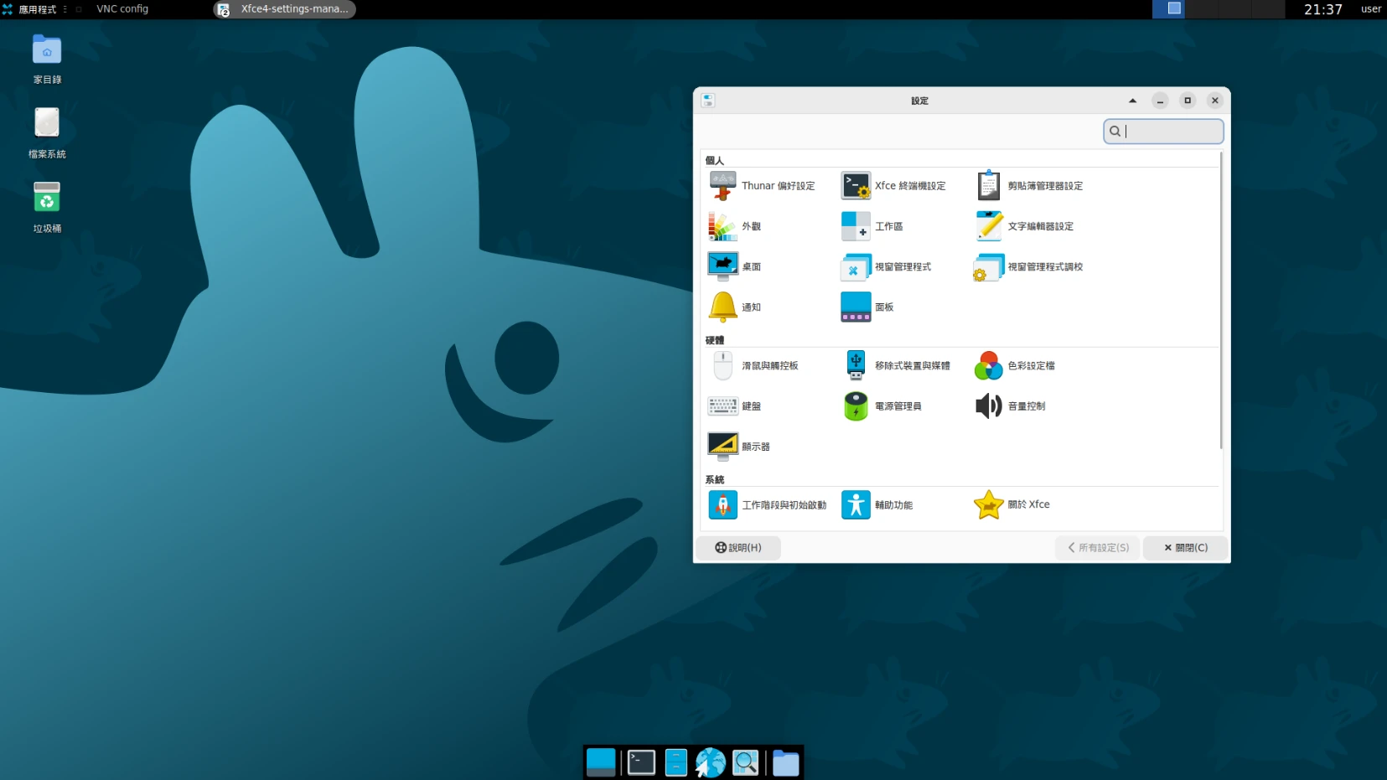Open 輔助功能 accessibility settings
Viewport: 1387px width, 780px height.
877,505
